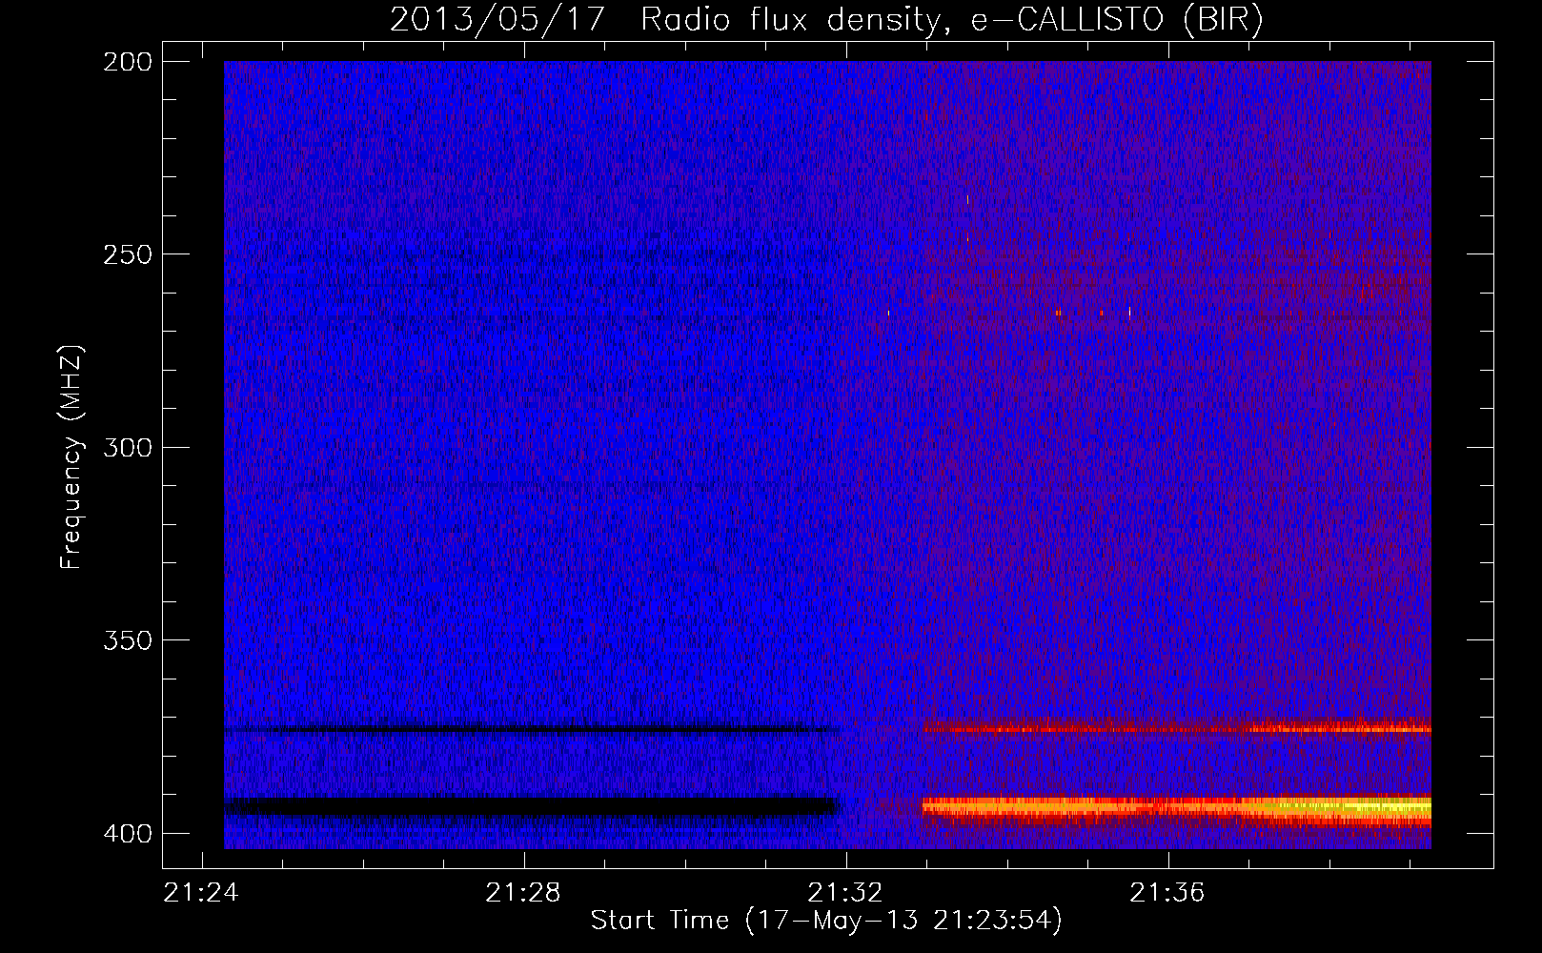Click the 200 frequency tick label
Viewport: 1542px width, 953px height.
[127, 62]
